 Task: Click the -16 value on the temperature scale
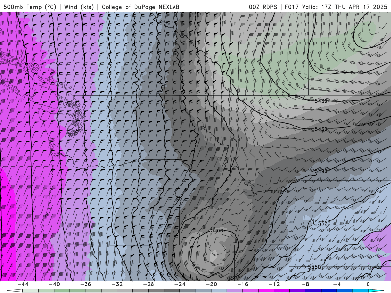pyautogui.click(x=242, y=284)
